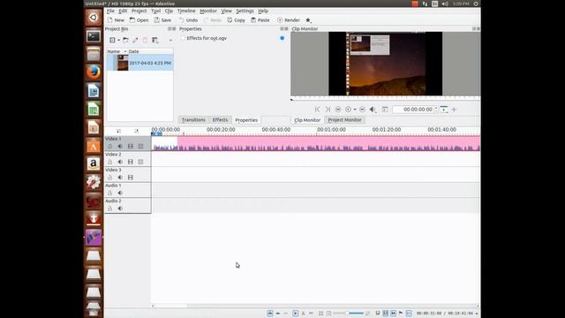Click the 00:01:00:00 mark on timeline ruler

331,130
